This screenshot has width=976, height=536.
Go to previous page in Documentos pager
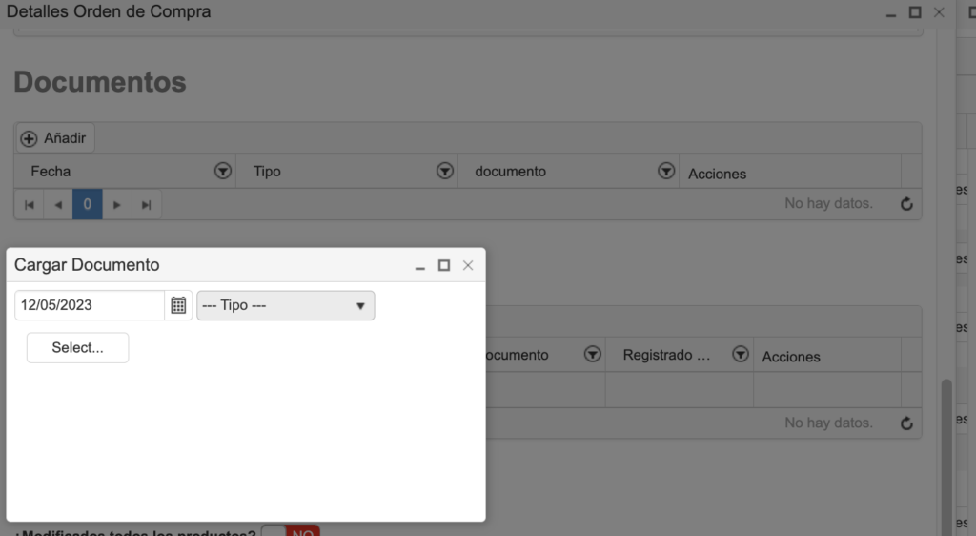click(58, 204)
